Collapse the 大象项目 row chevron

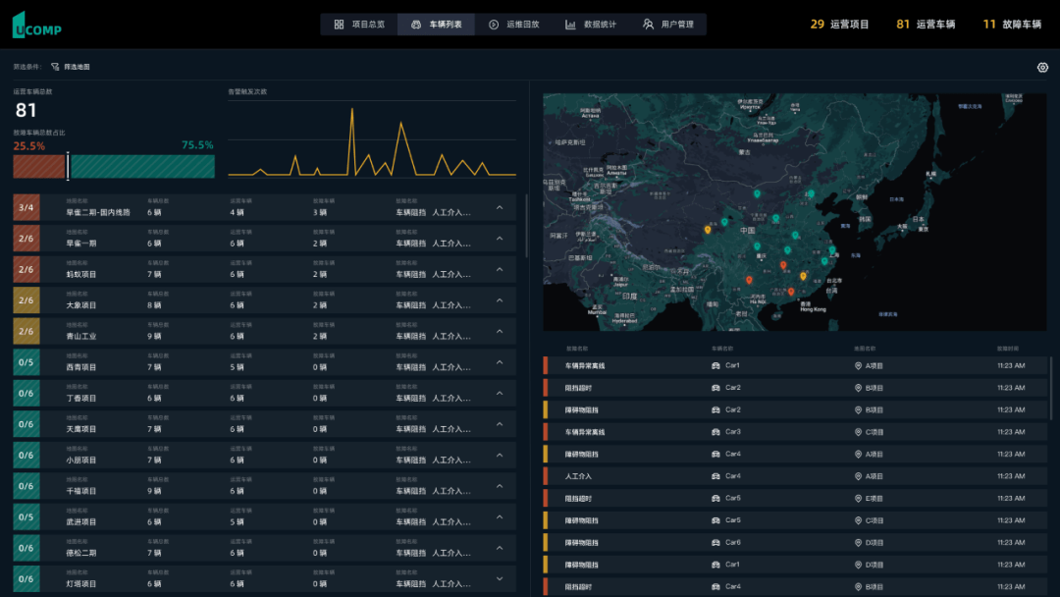pos(500,300)
